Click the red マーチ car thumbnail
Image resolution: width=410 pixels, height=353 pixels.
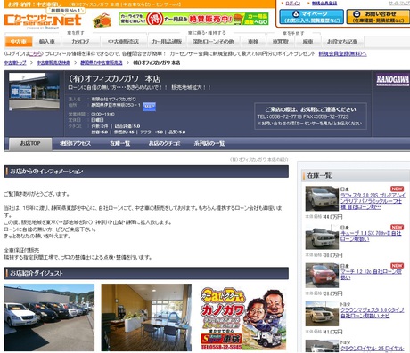pos(322,276)
